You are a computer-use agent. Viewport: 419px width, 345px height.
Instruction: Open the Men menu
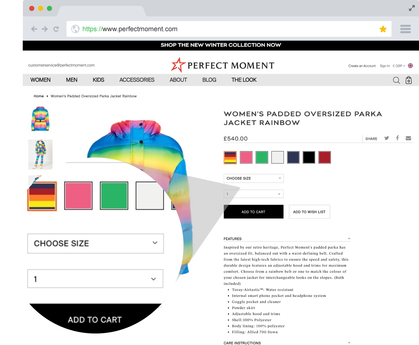[x=72, y=80]
